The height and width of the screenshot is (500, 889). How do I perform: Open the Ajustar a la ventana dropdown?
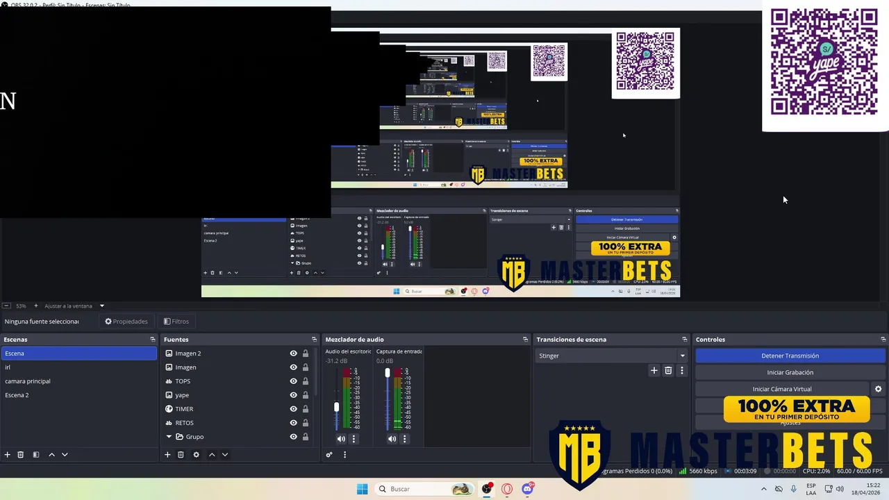pyautogui.click(x=102, y=306)
